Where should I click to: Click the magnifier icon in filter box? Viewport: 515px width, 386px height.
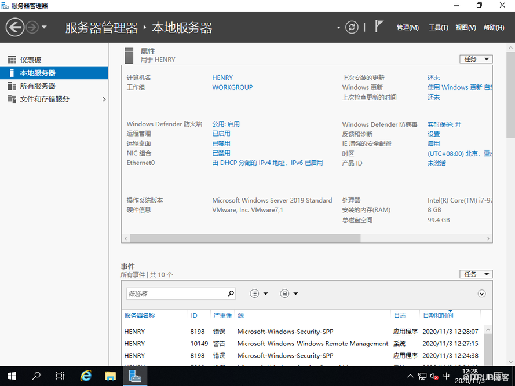pos(231,293)
